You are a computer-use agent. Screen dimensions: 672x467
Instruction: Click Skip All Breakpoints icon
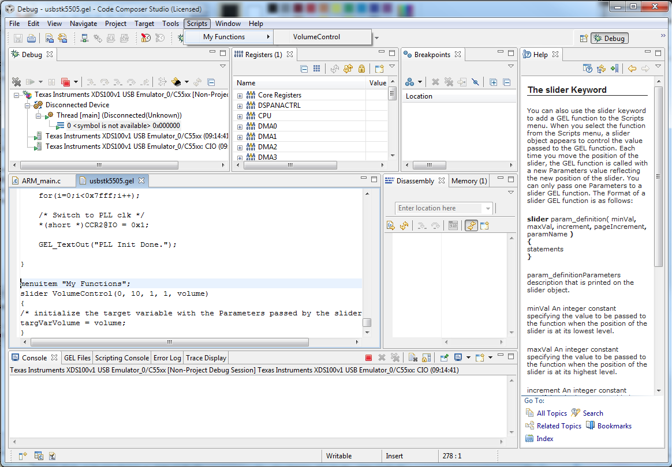tap(476, 82)
